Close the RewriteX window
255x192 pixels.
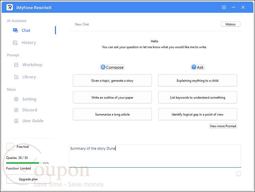coord(243,7)
